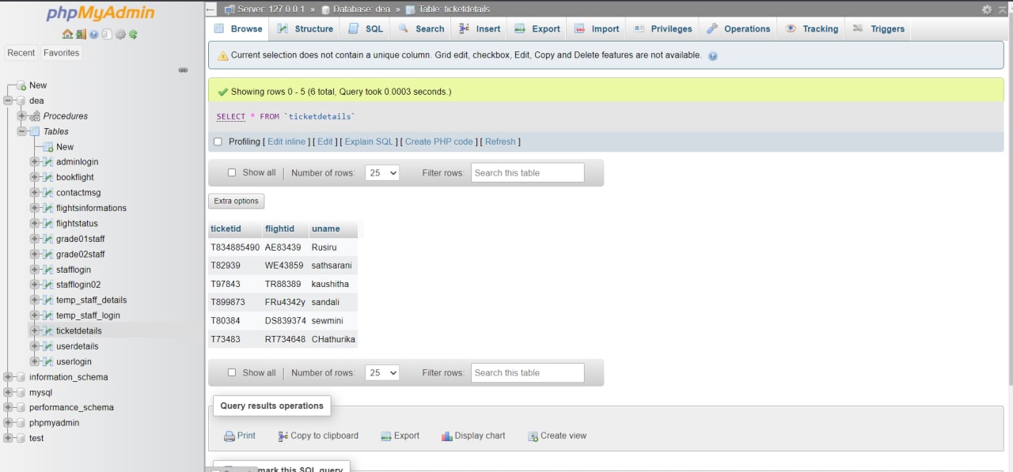Image resolution: width=1013 pixels, height=472 pixels.
Task: Click the phpMyAdmin logo
Action: click(x=101, y=13)
